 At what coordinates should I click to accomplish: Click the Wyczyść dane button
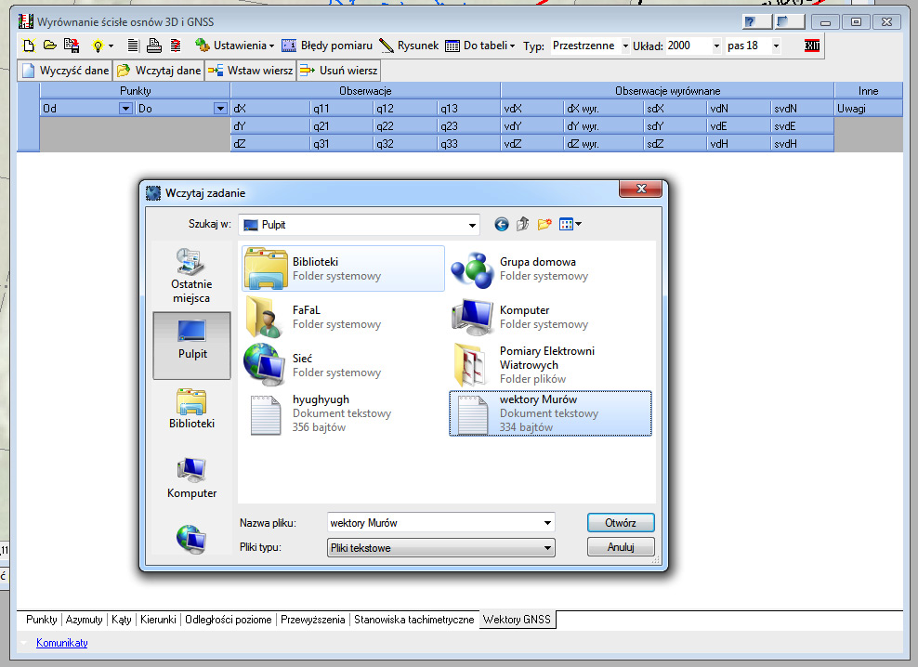click(x=65, y=71)
